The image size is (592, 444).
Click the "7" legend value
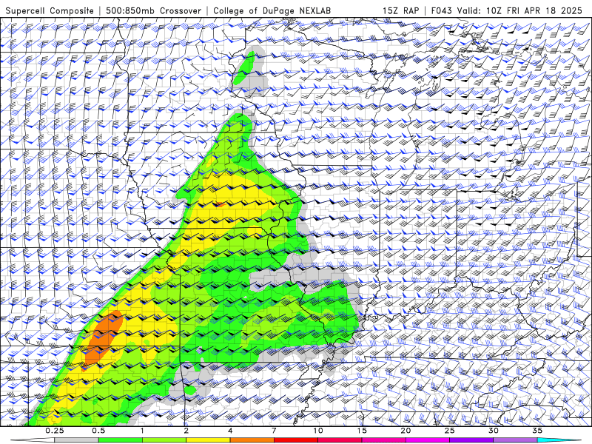[x=274, y=431]
